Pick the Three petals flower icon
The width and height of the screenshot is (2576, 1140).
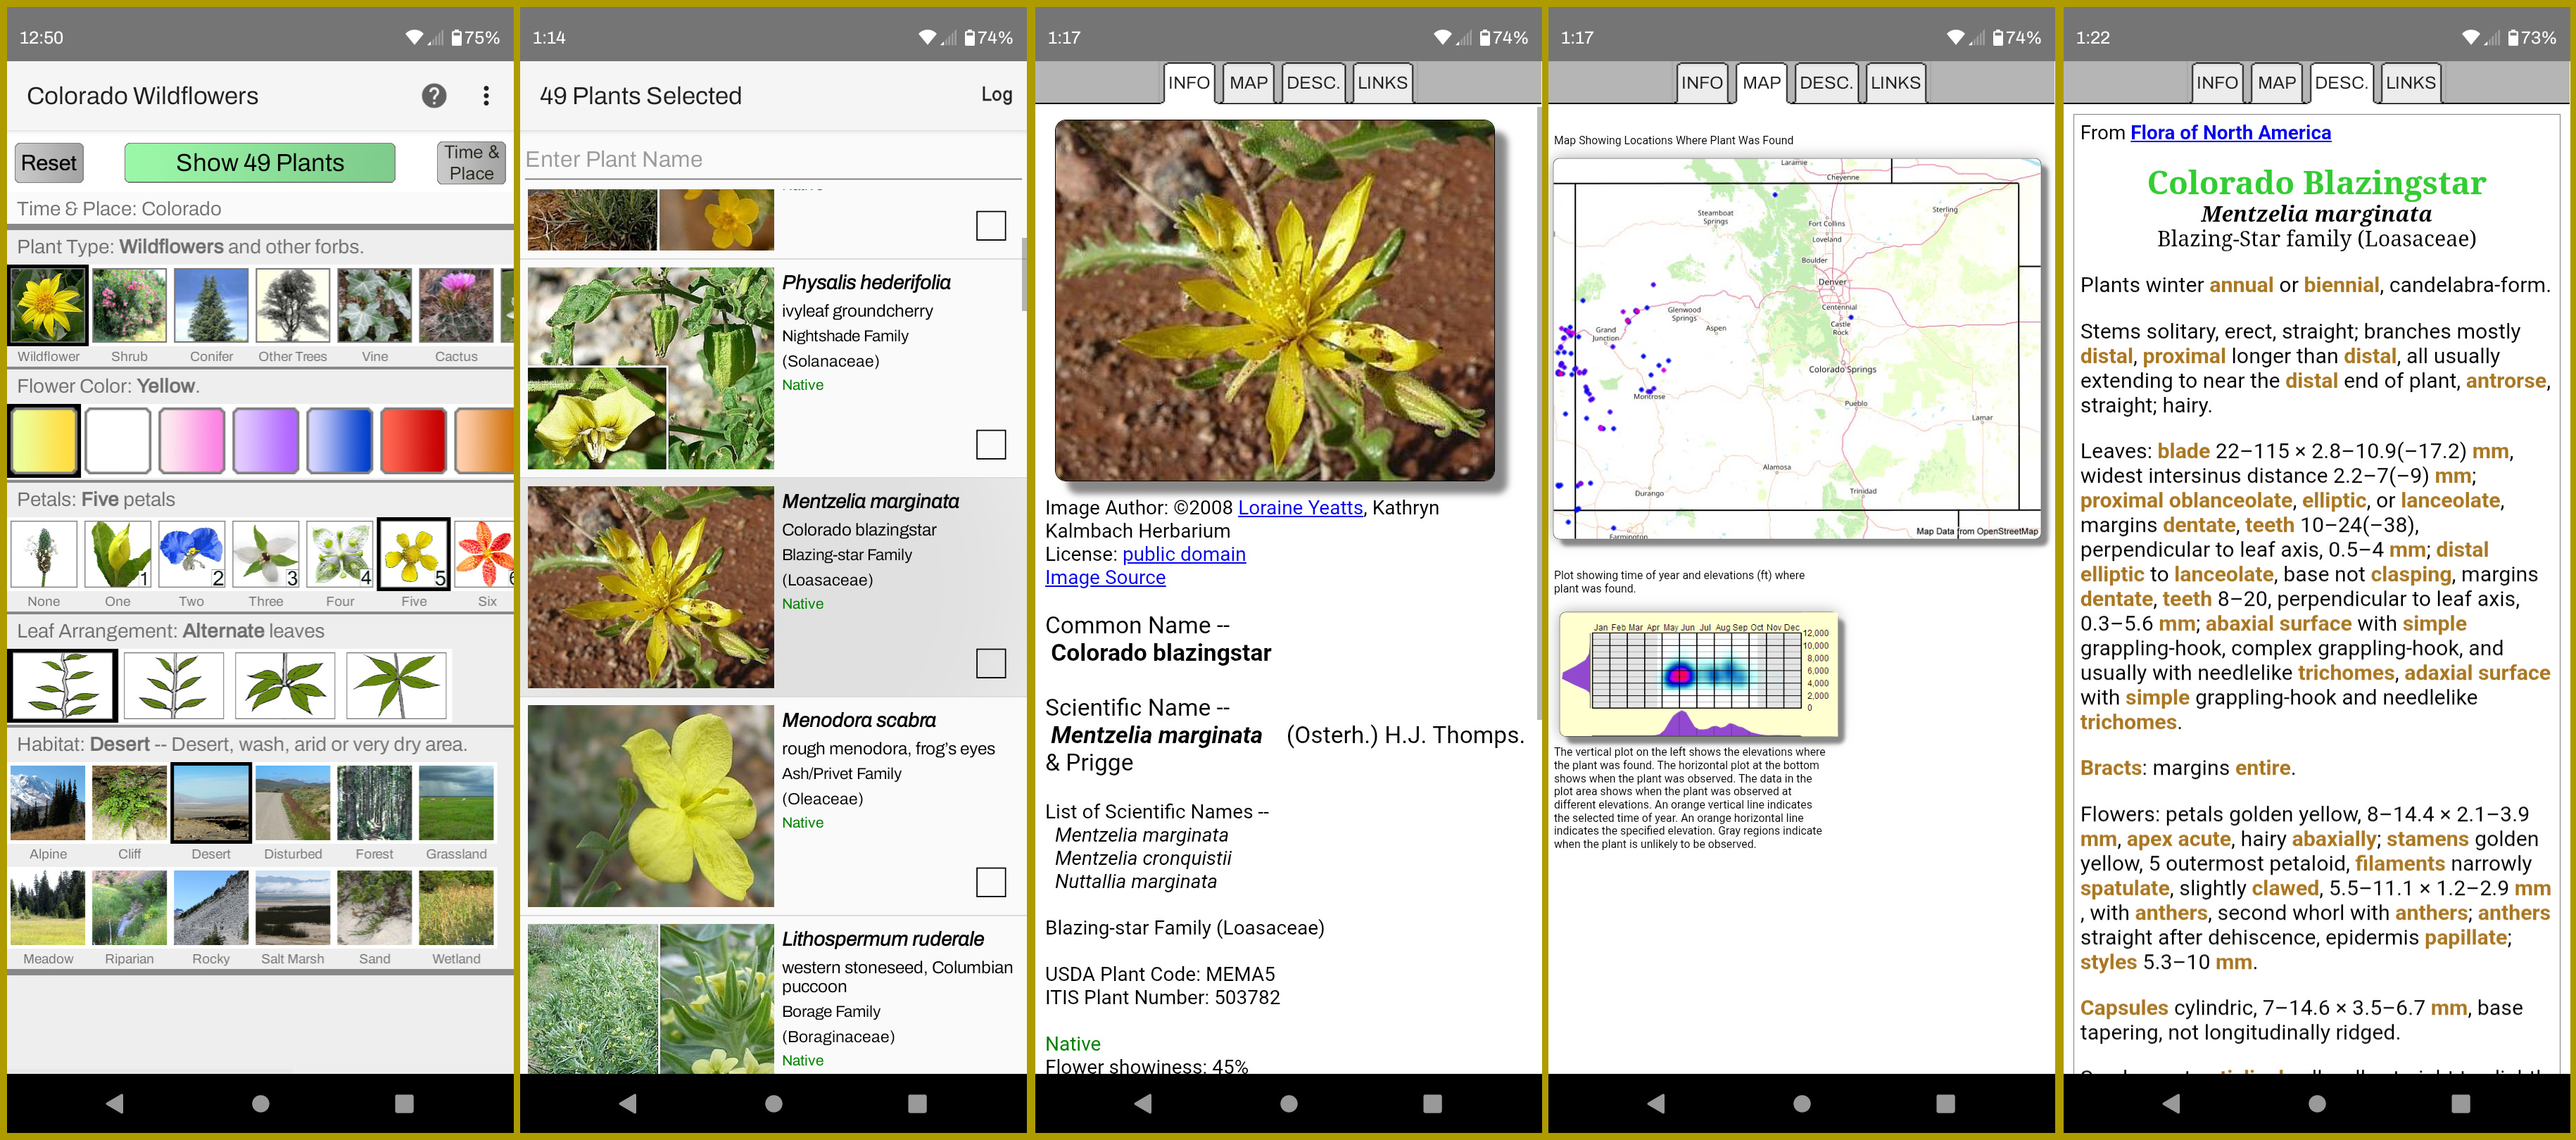click(x=266, y=553)
